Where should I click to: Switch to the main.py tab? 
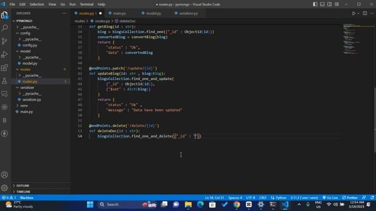tap(119, 13)
